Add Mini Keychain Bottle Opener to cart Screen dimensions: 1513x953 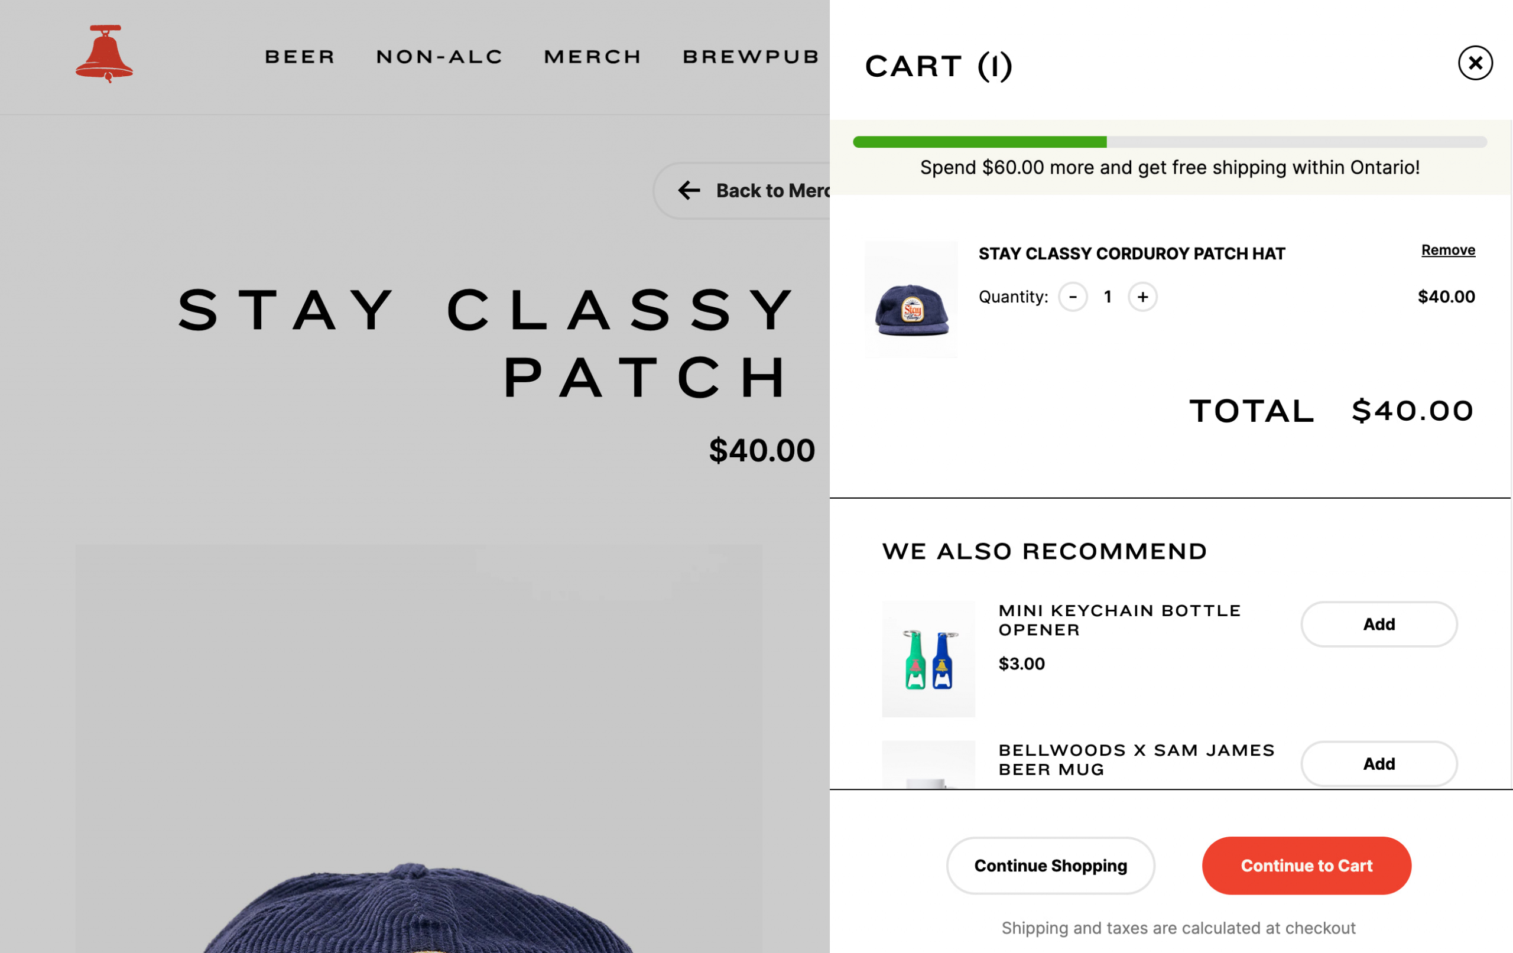1378,624
